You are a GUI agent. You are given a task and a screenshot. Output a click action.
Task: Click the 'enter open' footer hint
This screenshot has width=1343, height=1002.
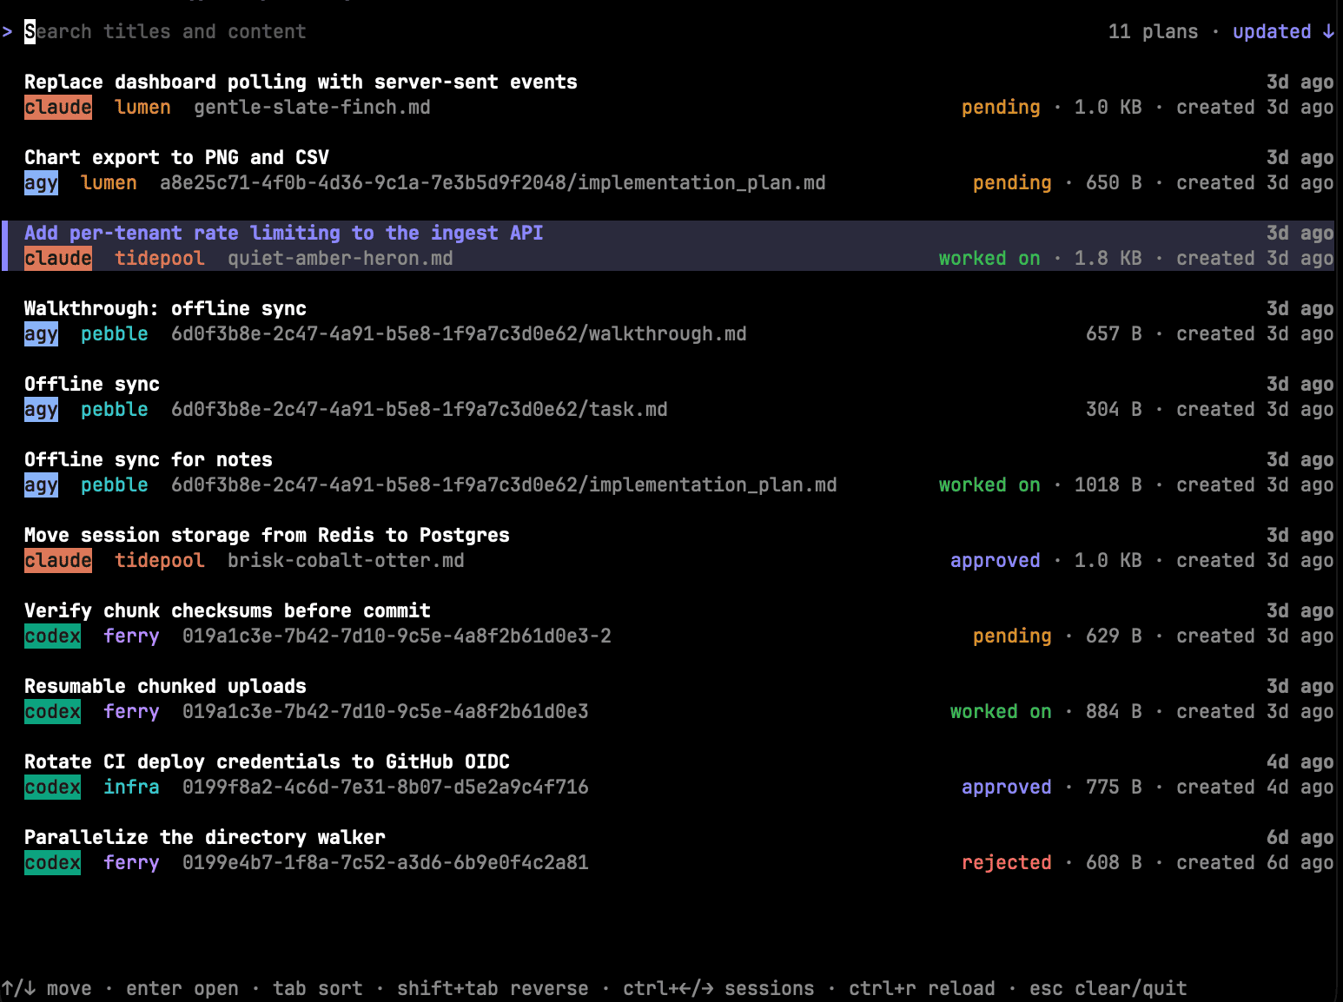click(182, 988)
